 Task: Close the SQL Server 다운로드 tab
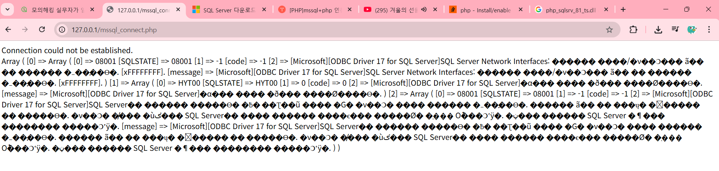[264, 10]
